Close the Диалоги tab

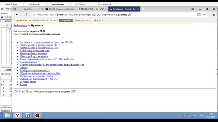42,9
